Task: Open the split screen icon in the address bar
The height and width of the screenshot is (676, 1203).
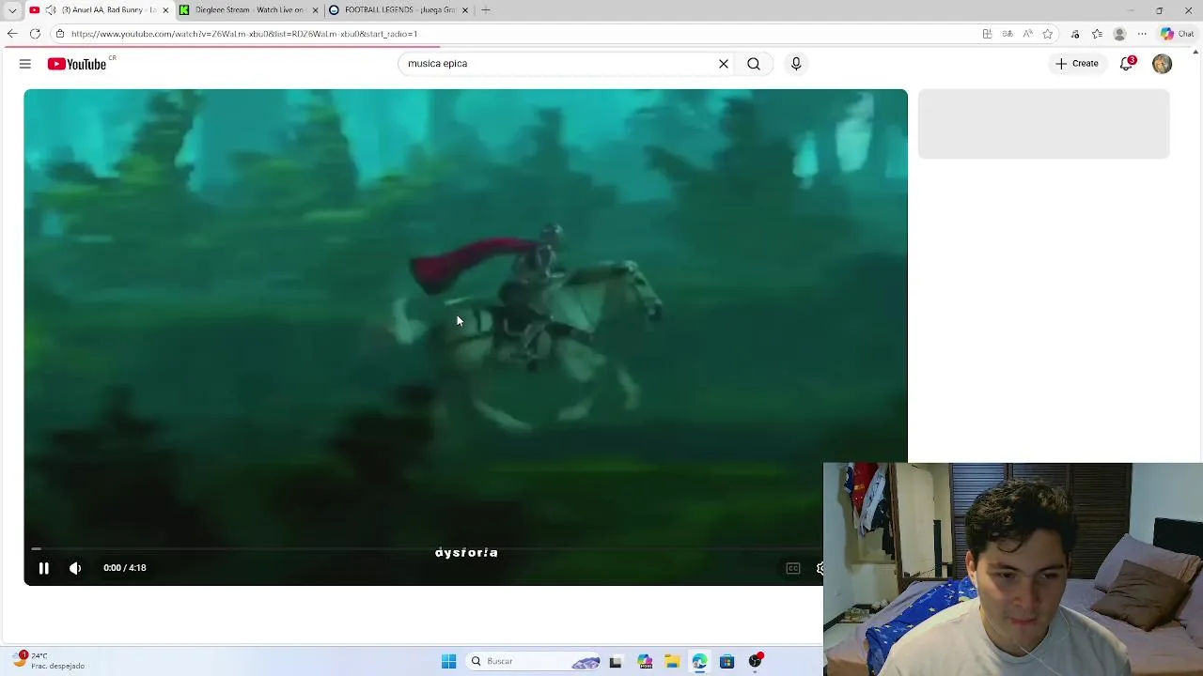Action: pos(987,34)
